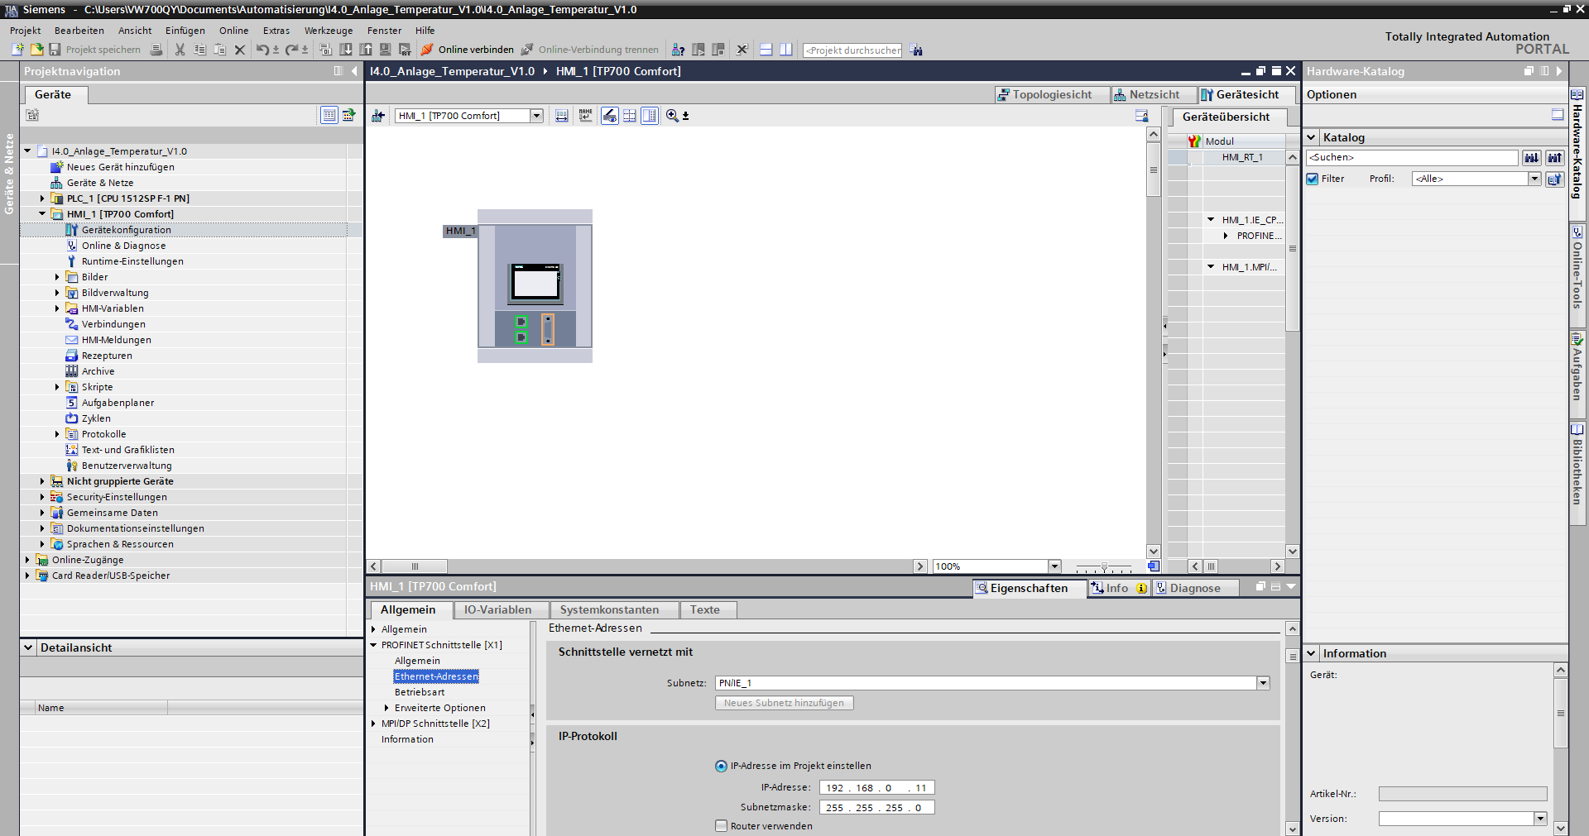Click the open project folder icon
This screenshot has height=836, width=1589.
tap(36, 50)
